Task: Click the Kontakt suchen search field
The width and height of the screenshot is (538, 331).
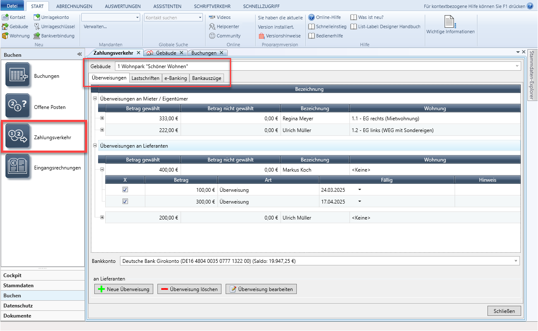Action: click(173, 18)
